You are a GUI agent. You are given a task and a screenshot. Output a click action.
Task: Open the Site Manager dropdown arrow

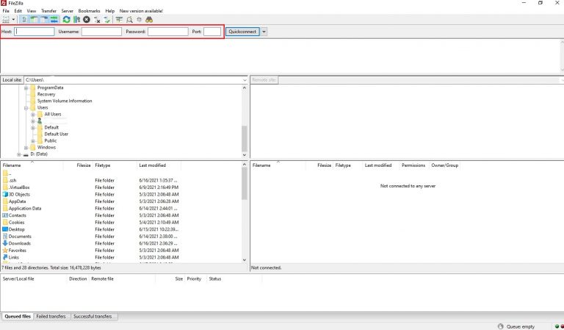pyautogui.click(x=14, y=19)
